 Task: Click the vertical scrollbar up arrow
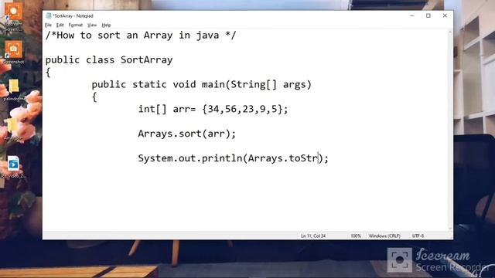coord(450,32)
